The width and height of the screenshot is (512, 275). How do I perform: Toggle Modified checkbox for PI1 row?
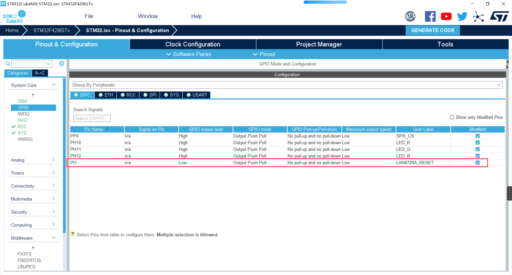point(478,163)
